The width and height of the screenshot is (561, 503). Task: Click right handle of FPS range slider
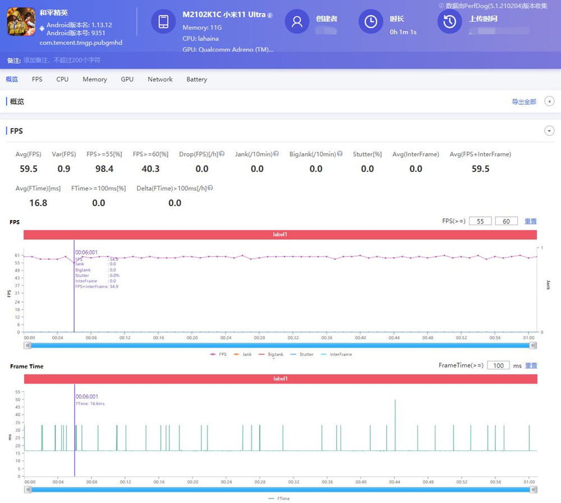(x=533, y=345)
